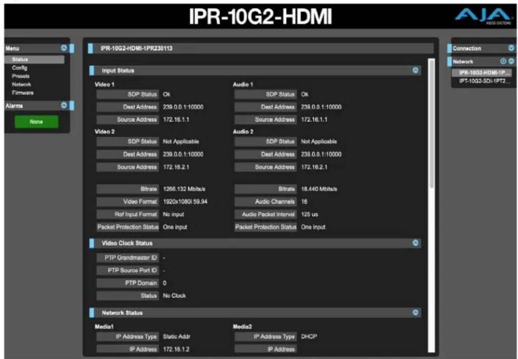
Task: Click clock Status value No Clock
Action: 174,296
